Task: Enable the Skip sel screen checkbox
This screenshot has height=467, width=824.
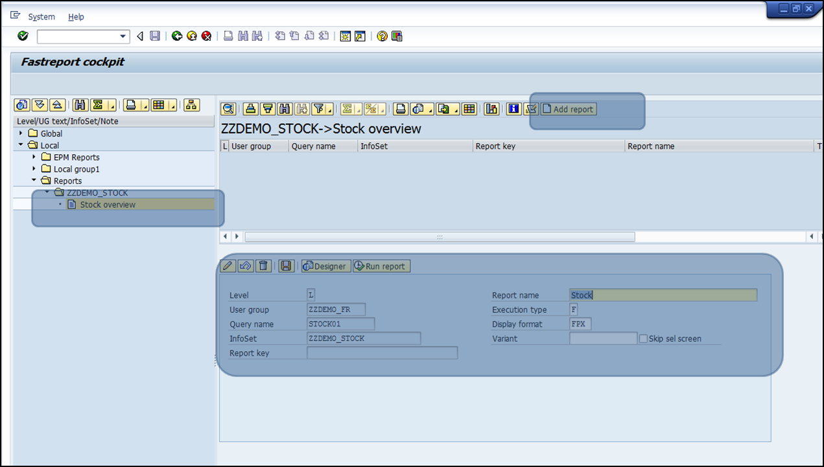Action: pos(643,339)
